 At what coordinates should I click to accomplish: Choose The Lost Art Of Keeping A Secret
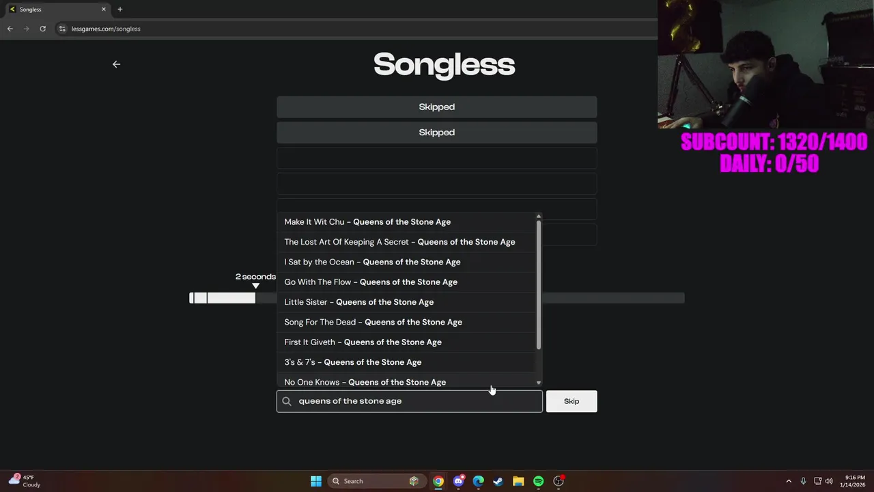pos(407,242)
